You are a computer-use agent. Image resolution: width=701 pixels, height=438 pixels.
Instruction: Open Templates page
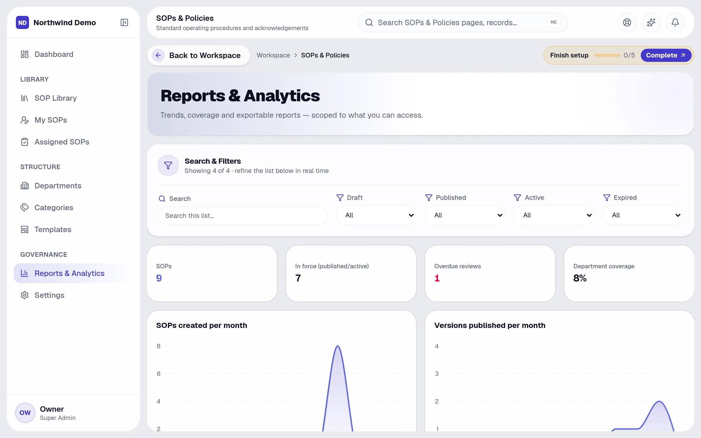73,229
